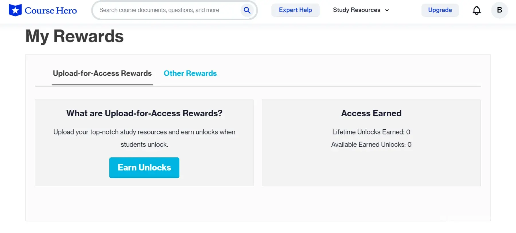Click the Upgrade button
Screen dimensions: 516x233
pos(440,10)
